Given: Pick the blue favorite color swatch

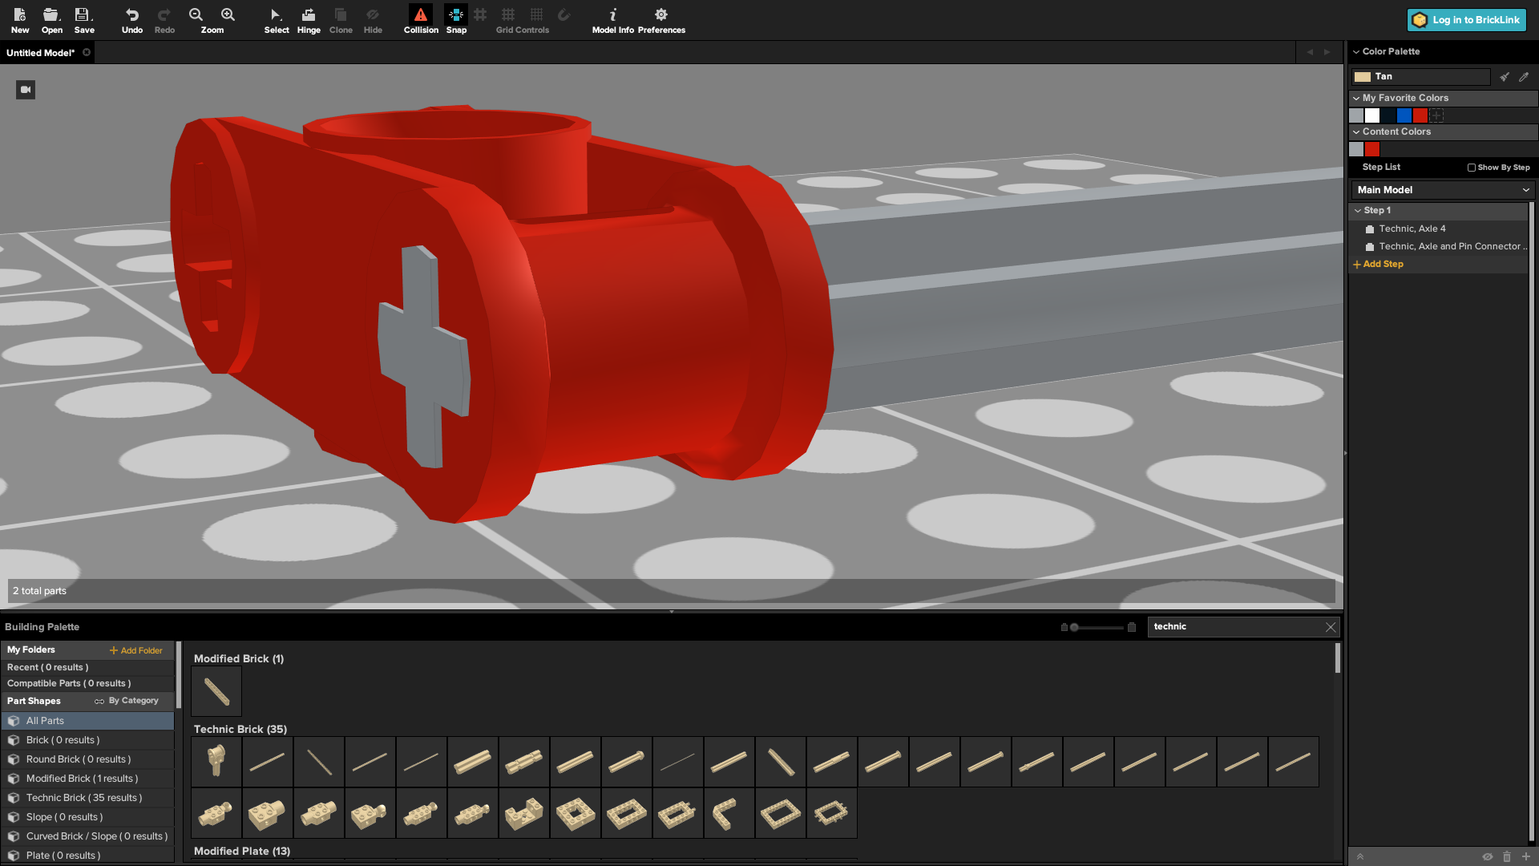Looking at the screenshot, I should click(x=1404, y=115).
